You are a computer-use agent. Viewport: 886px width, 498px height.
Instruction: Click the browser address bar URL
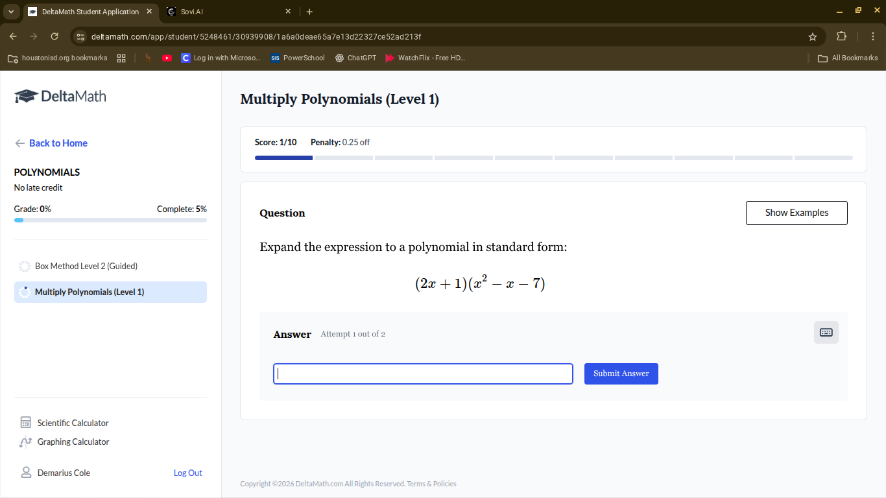[x=256, y=36]
